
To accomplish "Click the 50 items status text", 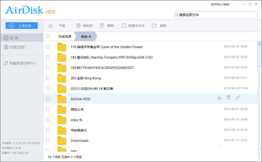I will point(65,157).
